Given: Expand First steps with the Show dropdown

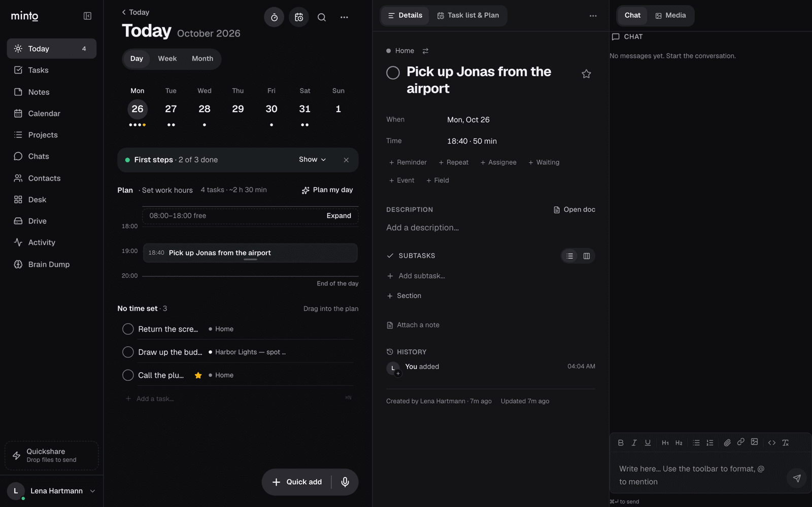Looking at the screenshot, I should (312, 160).
